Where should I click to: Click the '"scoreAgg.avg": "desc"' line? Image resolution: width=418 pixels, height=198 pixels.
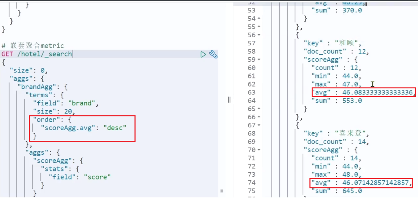click(83, 128)
